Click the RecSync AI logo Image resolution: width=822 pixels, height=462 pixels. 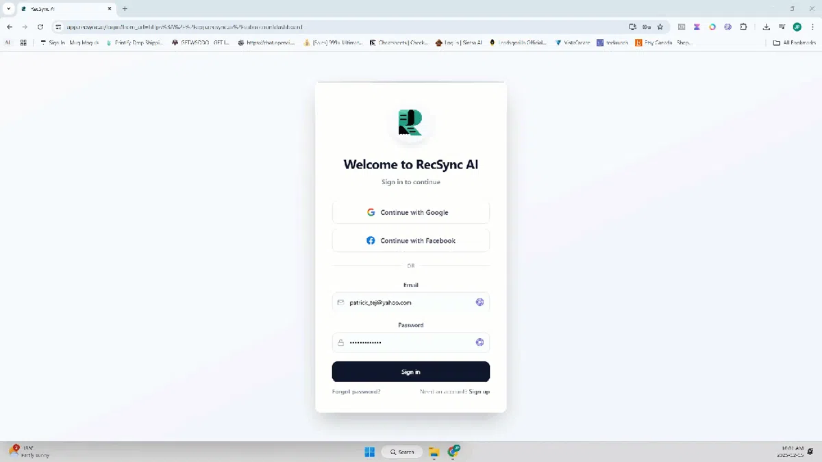coord(410,123)
